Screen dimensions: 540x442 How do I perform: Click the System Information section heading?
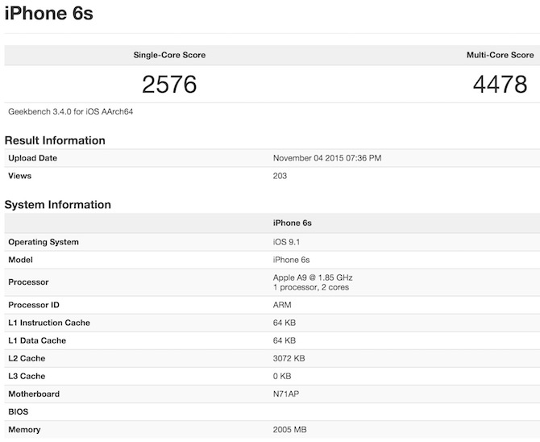[x=57, y=205]
